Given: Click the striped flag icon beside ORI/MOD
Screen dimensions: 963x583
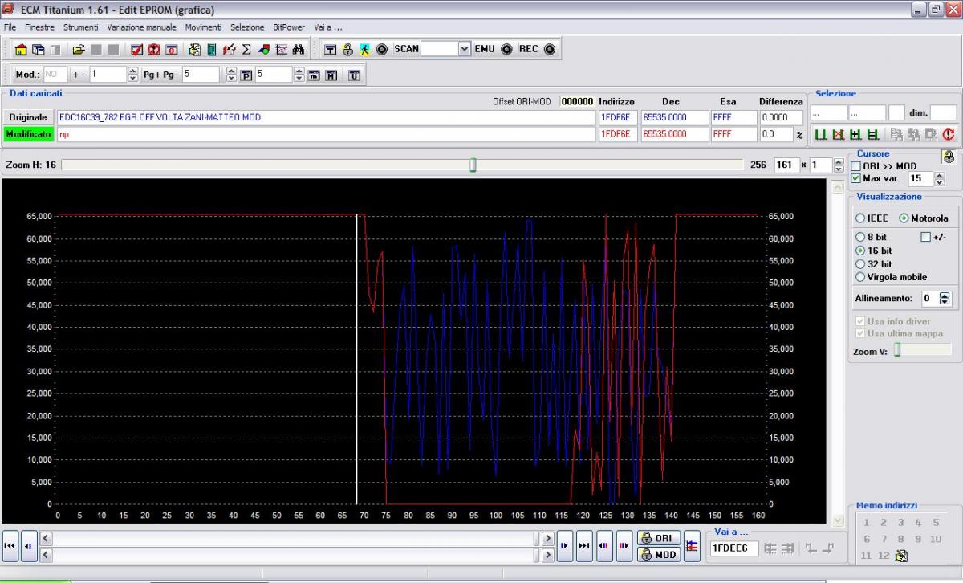Looking at the screenshot, I should click(692, 546).
